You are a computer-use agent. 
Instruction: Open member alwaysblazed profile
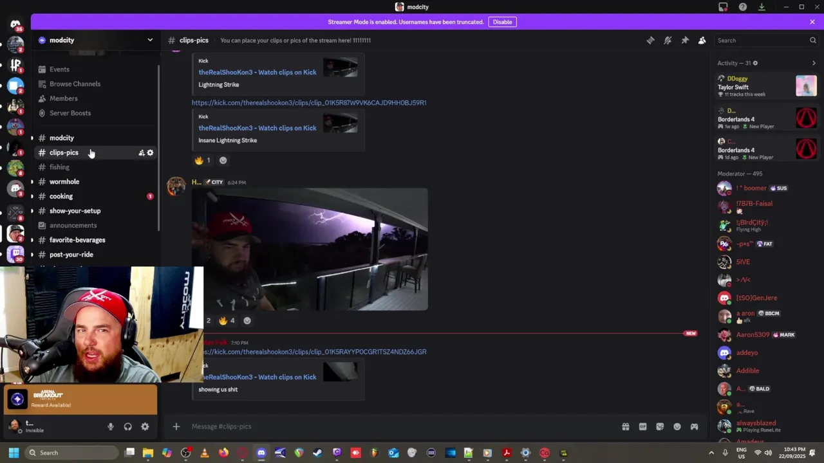pos(767,426)
